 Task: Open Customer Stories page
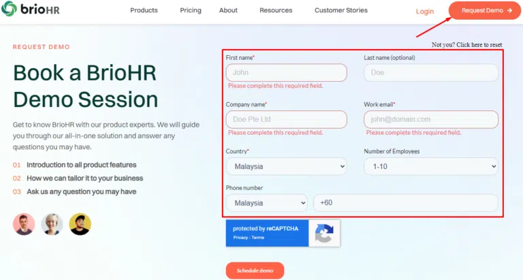(x=341, y=10)
